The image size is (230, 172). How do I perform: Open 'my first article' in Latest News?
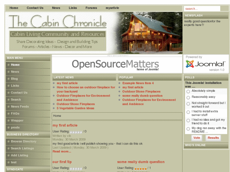click(x=67, y=83)
